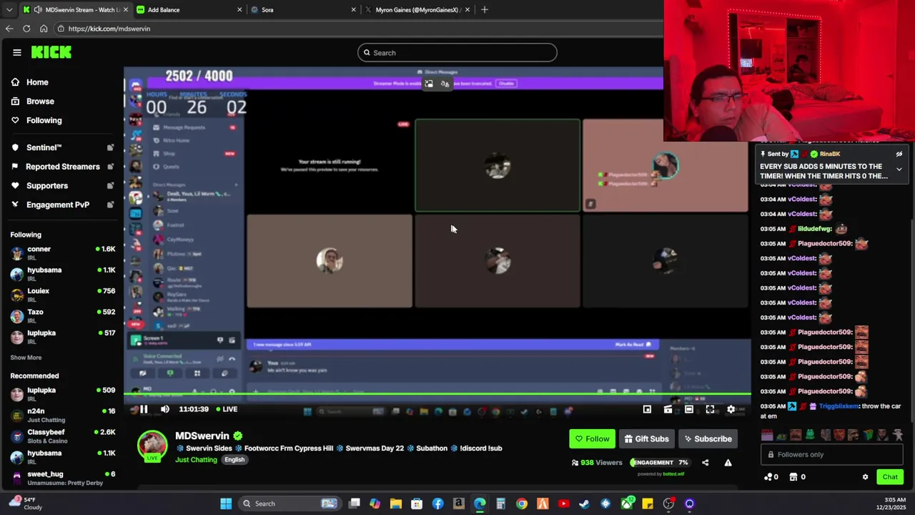
Task: Switch to Add Balance browser tab
Action: tap(190, 10)
